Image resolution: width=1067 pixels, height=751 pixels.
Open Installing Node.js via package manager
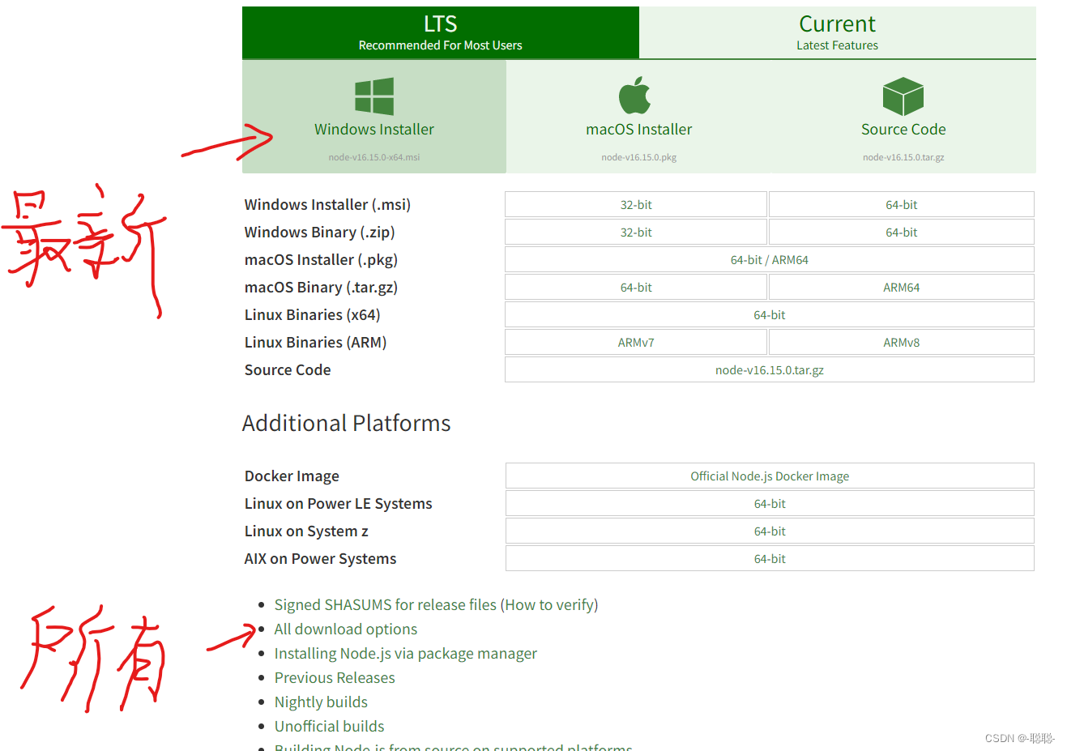click(406, 654)
